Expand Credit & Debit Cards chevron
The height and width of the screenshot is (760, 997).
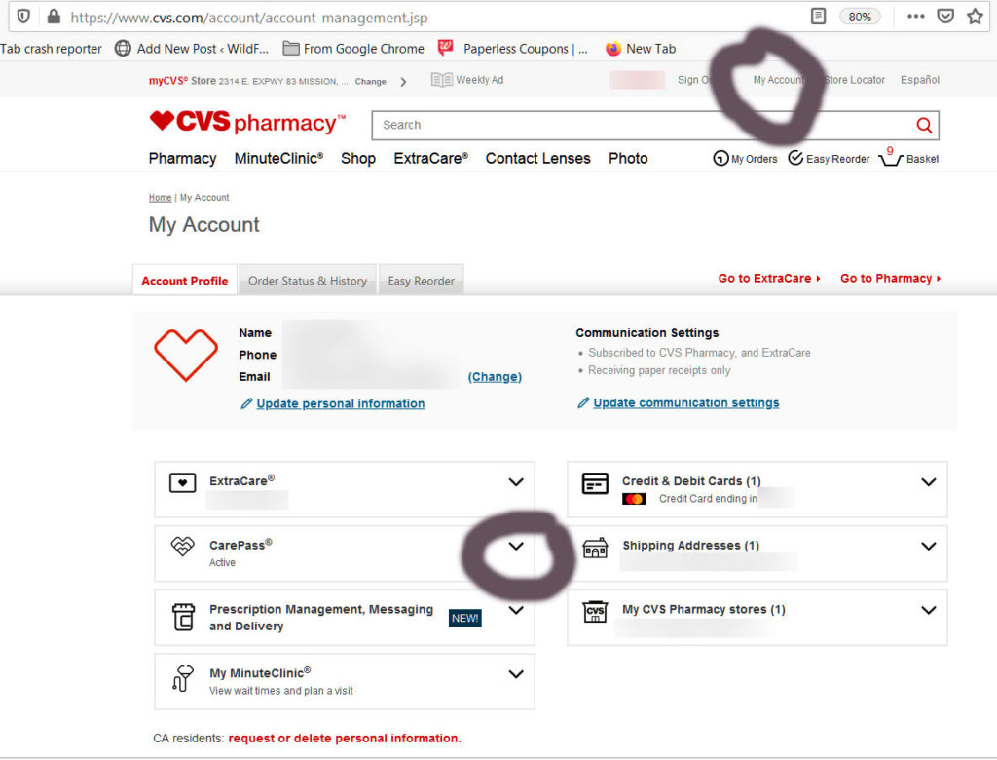(x=928, y=482)
